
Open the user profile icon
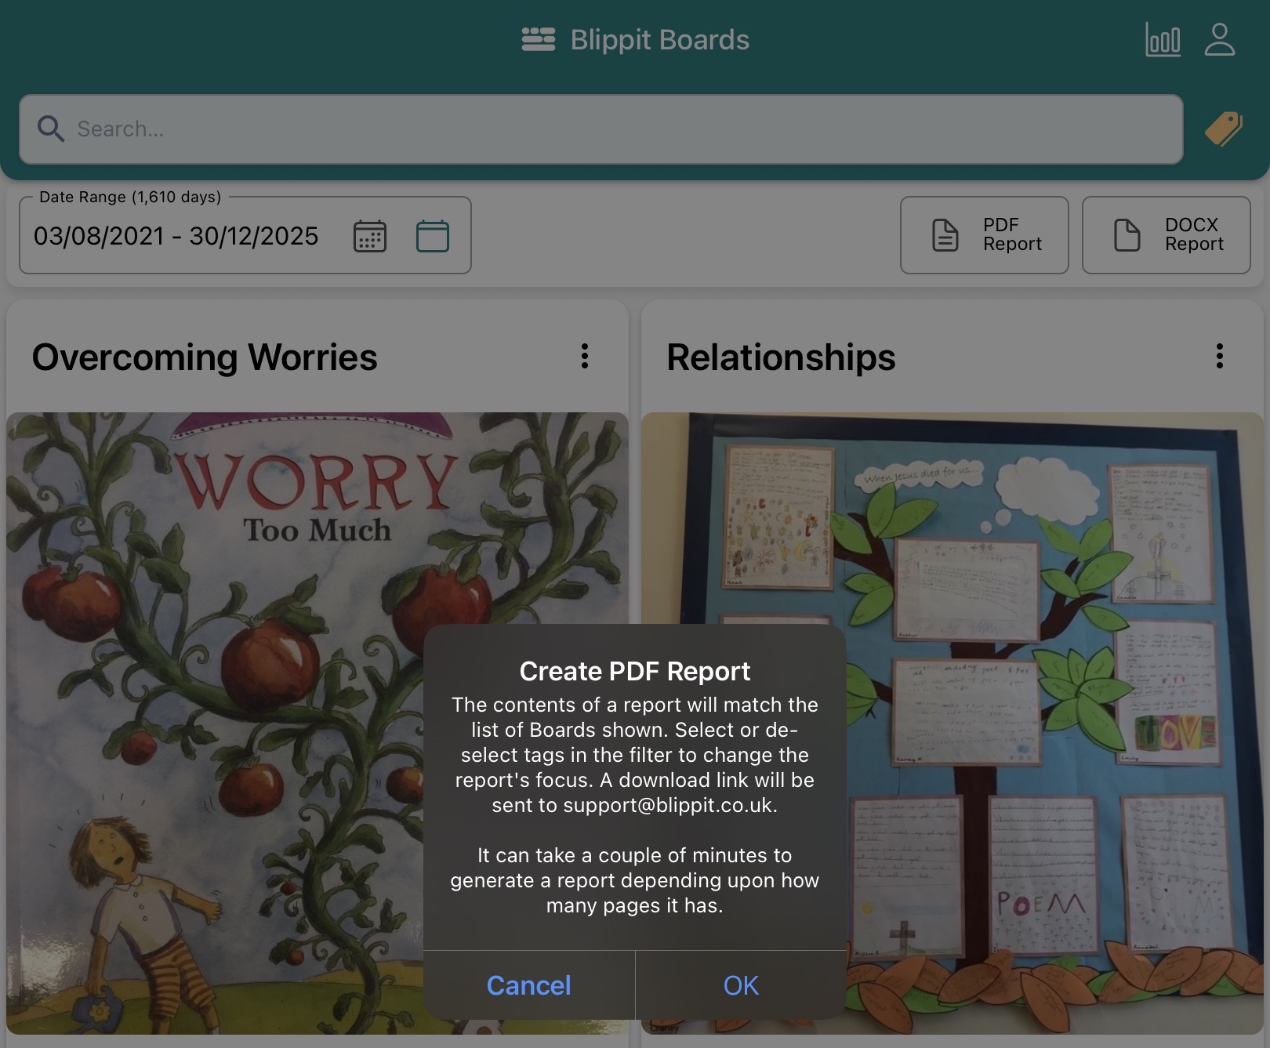tap(1221, 39)
